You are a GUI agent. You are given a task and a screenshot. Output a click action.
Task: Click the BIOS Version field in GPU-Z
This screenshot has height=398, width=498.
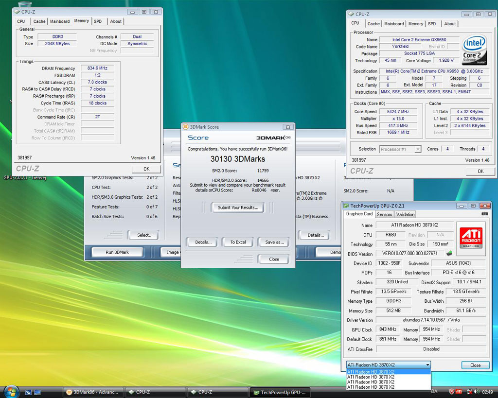click(x=409, y=253)
